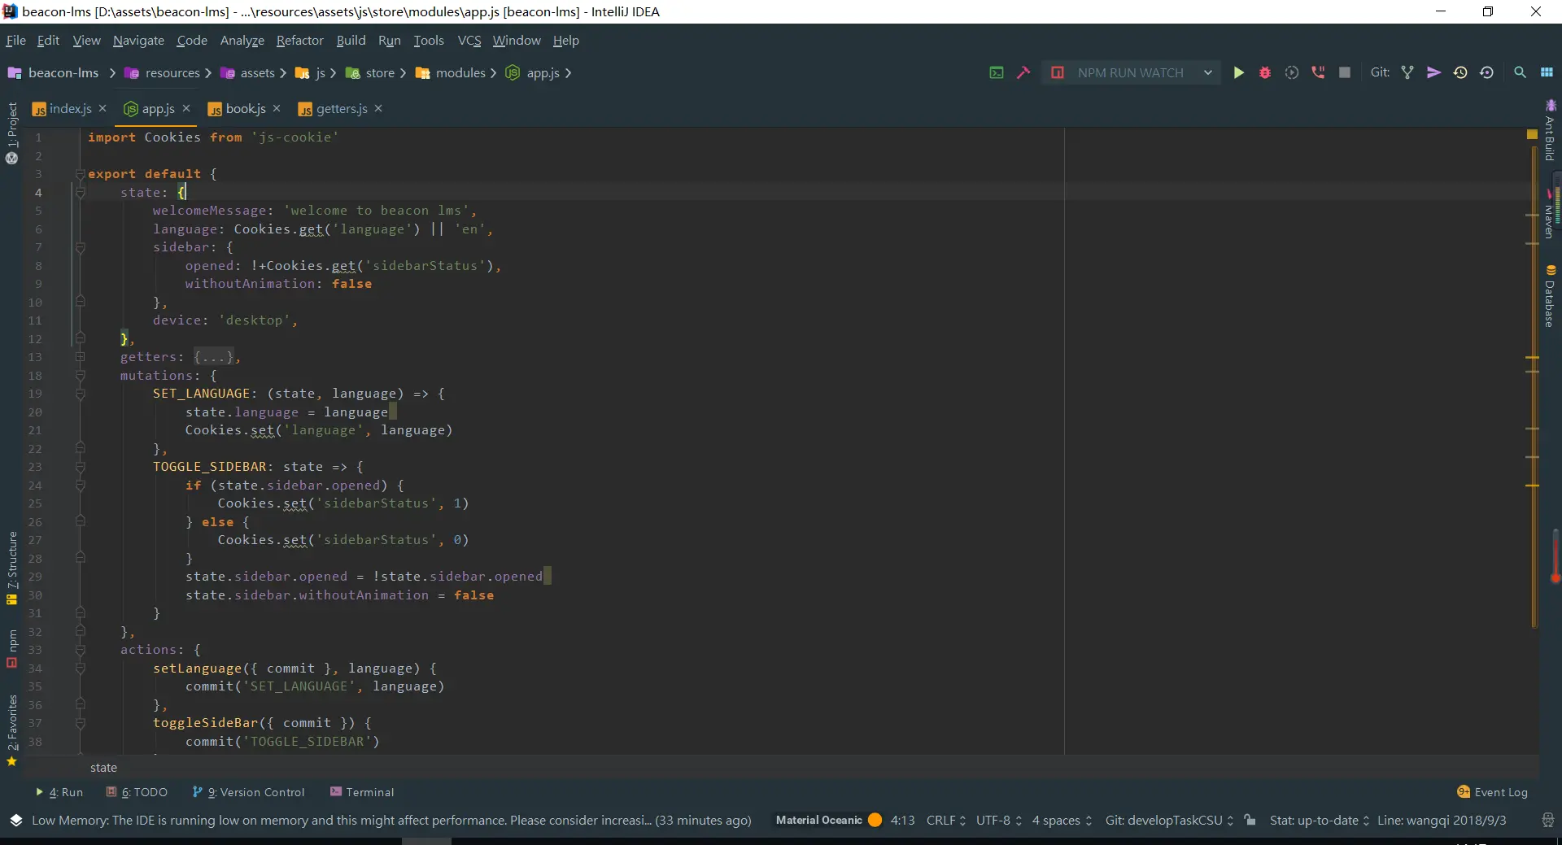Switch to the book.js editor tab
Image resolution: width=1562 pixels, height=845 pixels.
245,108
